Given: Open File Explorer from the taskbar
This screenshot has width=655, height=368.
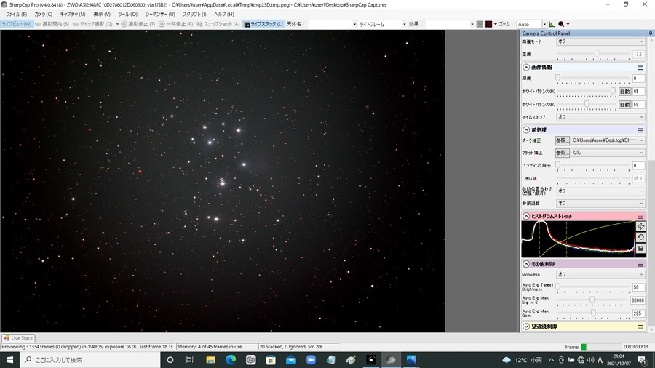Looking at the screenshot, I should (210, 360).
